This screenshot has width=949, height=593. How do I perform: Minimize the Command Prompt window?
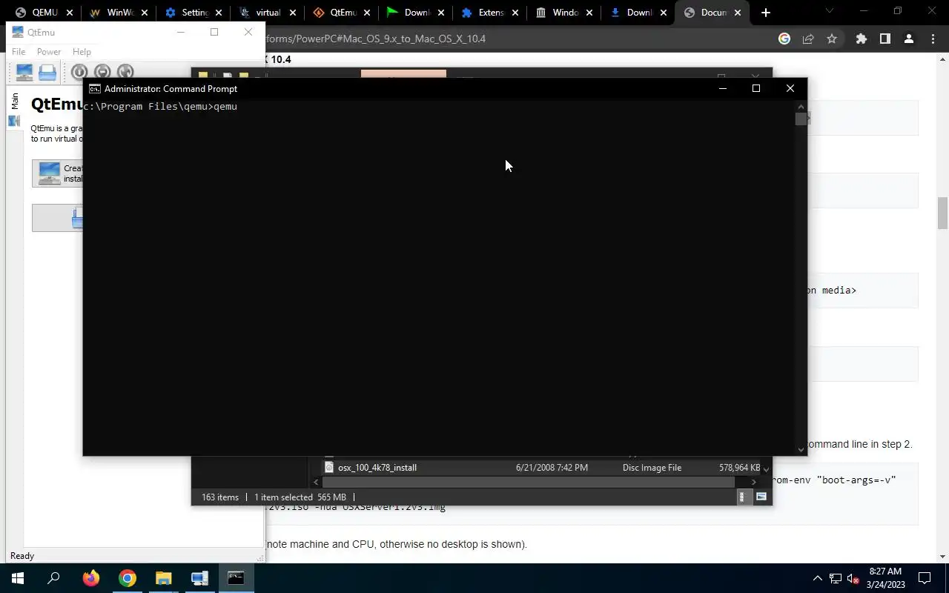pos(723,89)
